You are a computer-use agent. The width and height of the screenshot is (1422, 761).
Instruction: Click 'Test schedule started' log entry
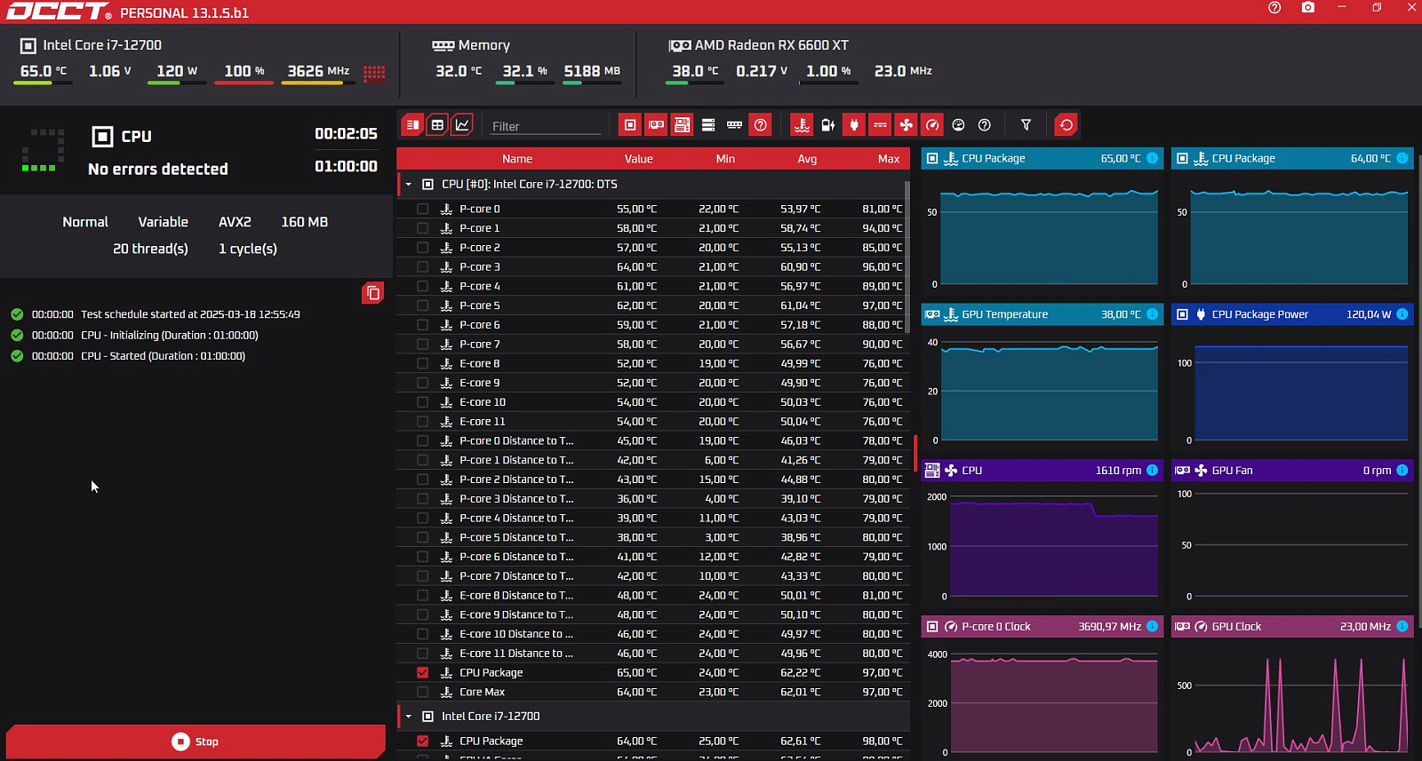tap(190, 314)
